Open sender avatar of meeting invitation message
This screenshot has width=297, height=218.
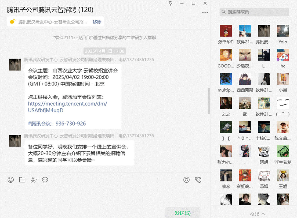(x=15, y=65)
